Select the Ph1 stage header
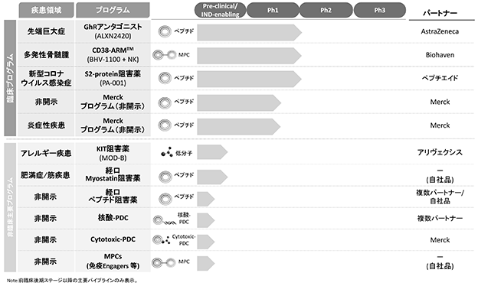478x286 pixels. [x=273, y=10]
